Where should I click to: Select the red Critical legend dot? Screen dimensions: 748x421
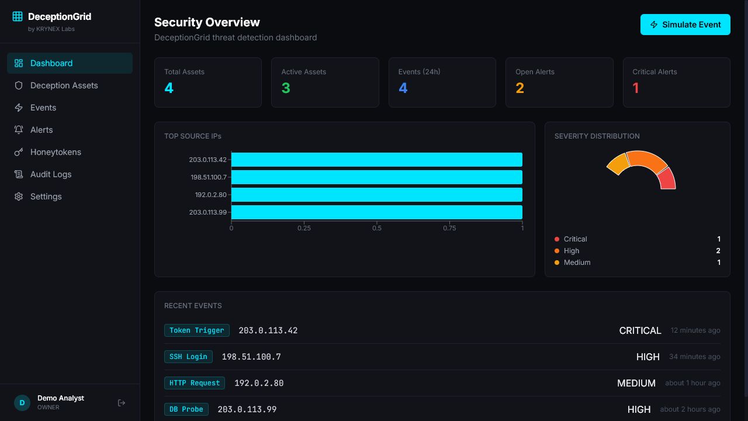(x=557, y=239)
